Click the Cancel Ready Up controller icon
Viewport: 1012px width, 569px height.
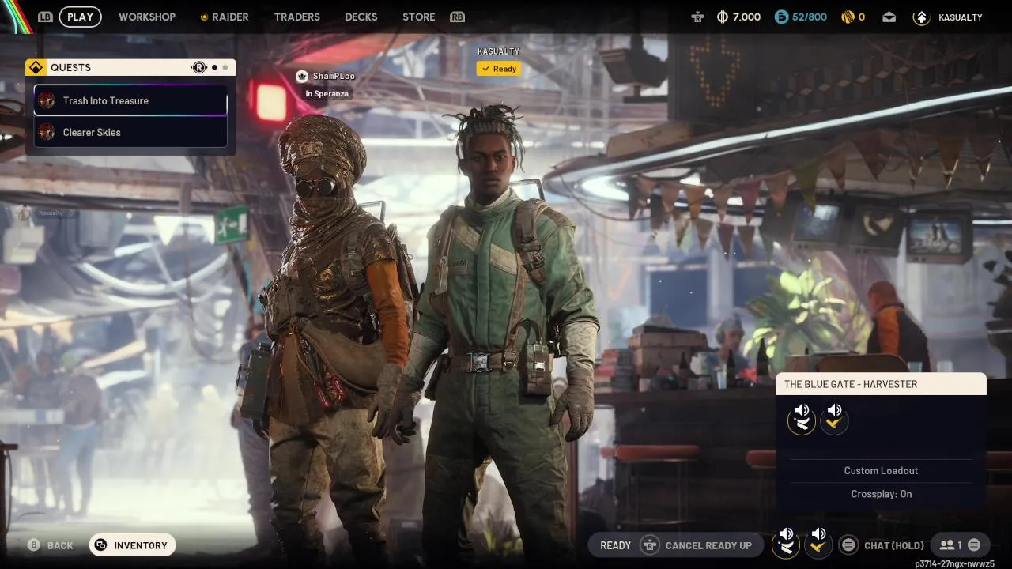[650, 545]
